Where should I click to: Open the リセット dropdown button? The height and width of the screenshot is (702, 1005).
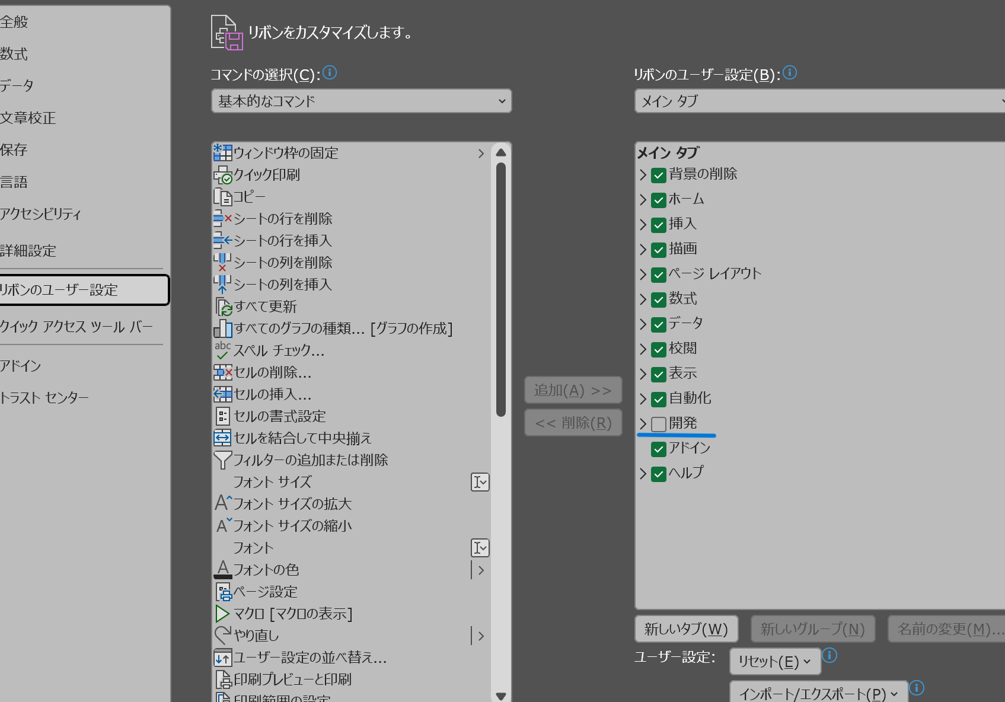[774, 661]
